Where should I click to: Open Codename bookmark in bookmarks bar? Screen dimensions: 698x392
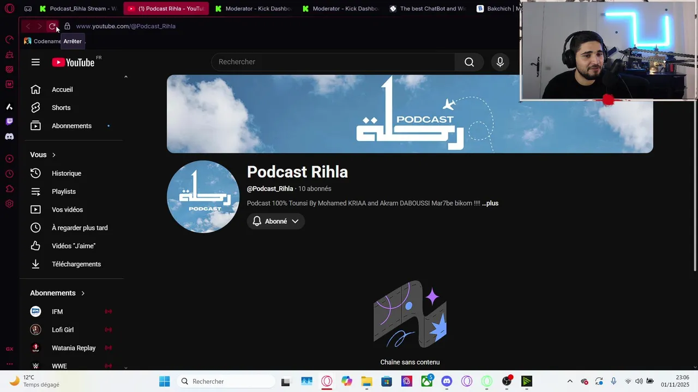[x=43, y=41]
